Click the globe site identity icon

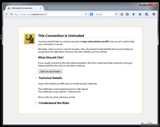(11, 14)
